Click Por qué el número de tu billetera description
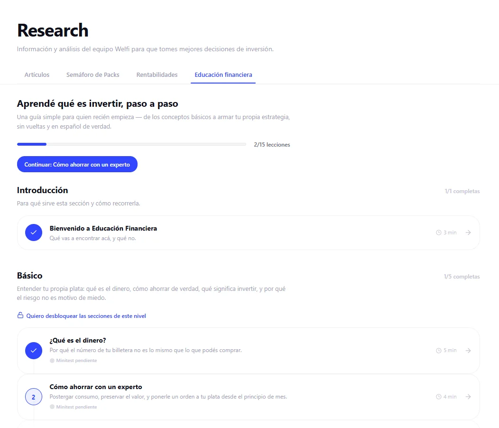 coord(146,350)
